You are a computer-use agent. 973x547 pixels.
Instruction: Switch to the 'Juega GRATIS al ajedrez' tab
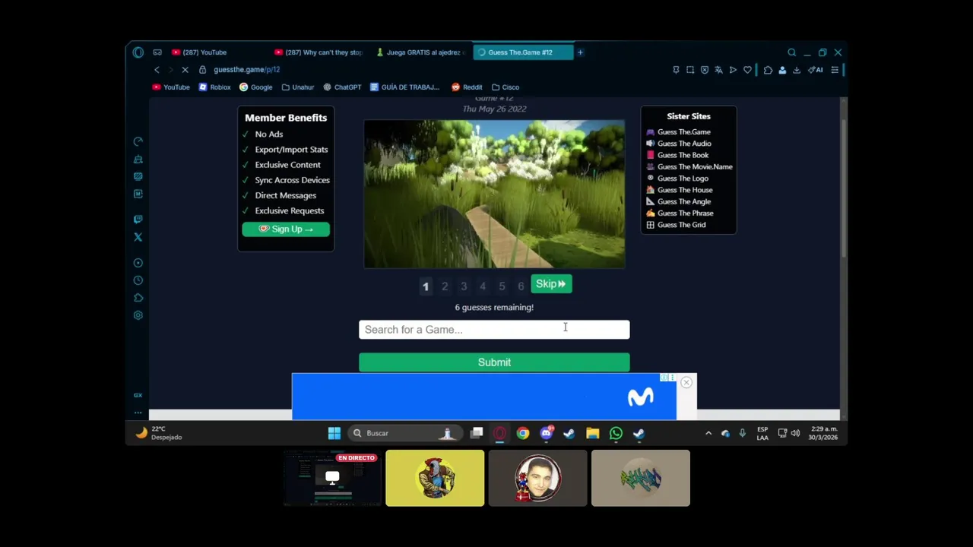pos(421,52)
